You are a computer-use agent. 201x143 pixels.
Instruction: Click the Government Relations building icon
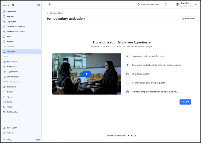[x=4, y=27]
